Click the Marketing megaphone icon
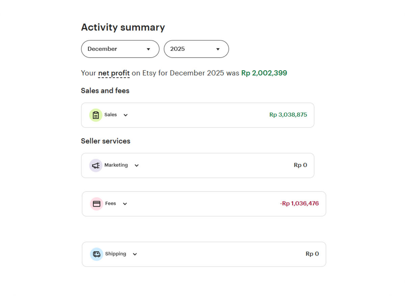Screen dimensions: 405x296 (96, 166)
